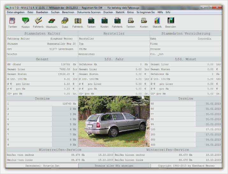
Task: Select the So beginnen Sie menu
Action: tap(145, 12)
